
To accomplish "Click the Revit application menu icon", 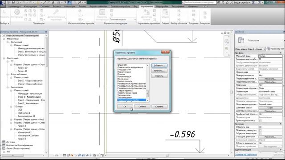I will (3, 4).
